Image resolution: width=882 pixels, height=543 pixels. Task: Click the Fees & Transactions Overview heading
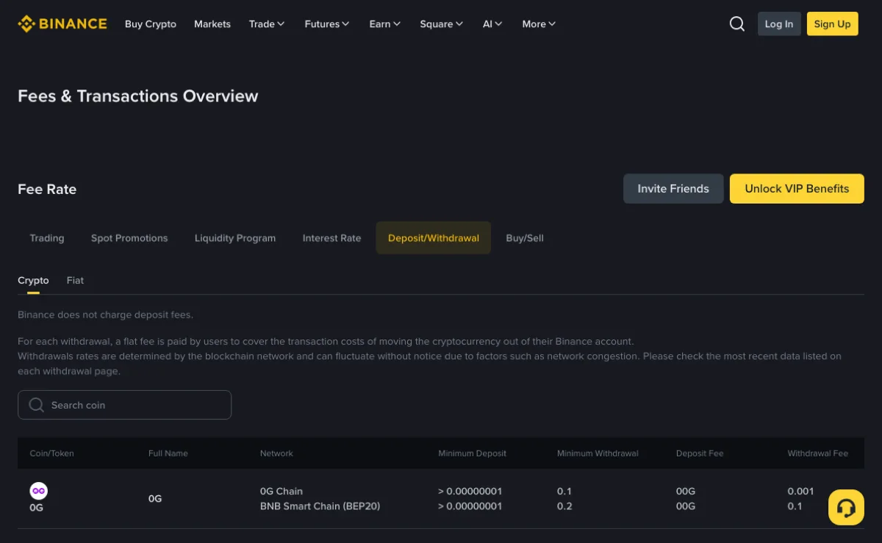tap(138, 96)
